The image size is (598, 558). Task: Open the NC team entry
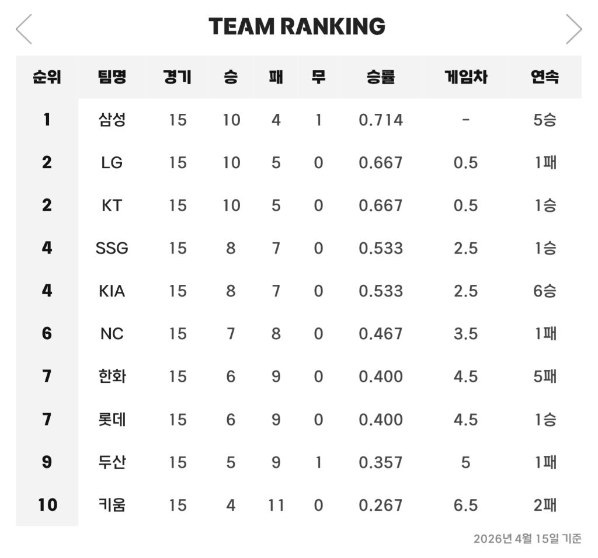click(112, 333)
